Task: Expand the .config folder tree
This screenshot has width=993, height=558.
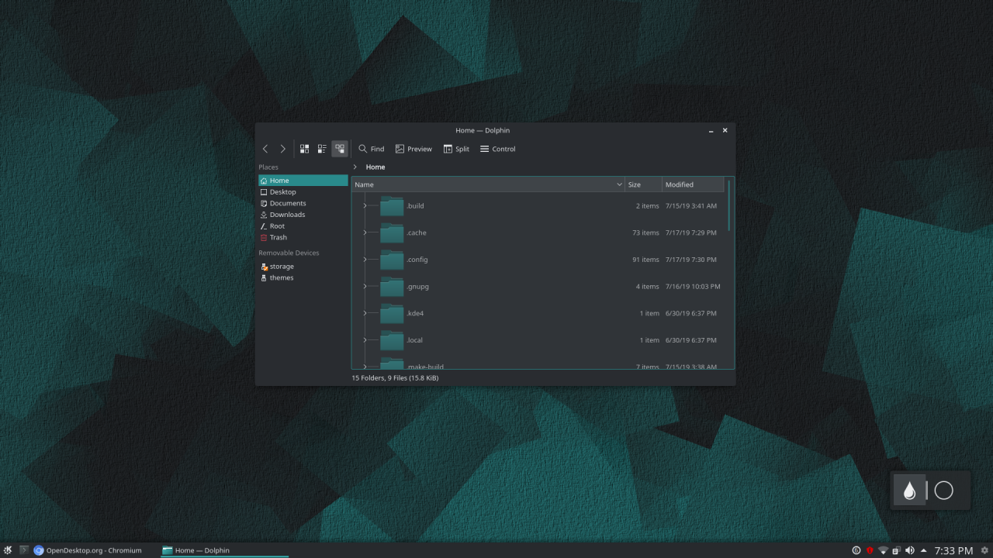Action: pyautogui.click(x=365, y=260)
